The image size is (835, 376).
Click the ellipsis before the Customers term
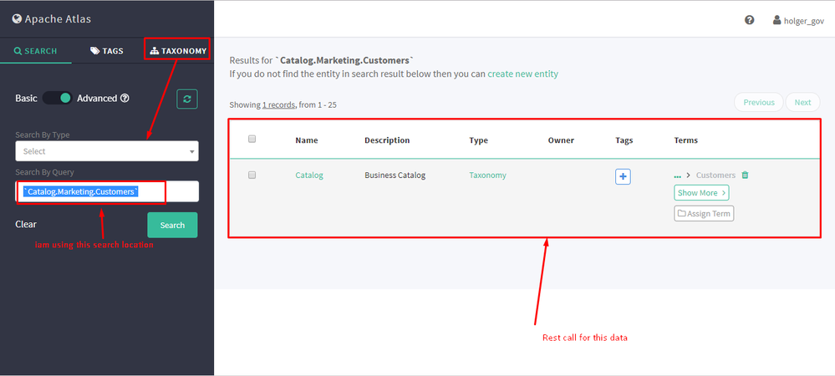click(678, 175)
